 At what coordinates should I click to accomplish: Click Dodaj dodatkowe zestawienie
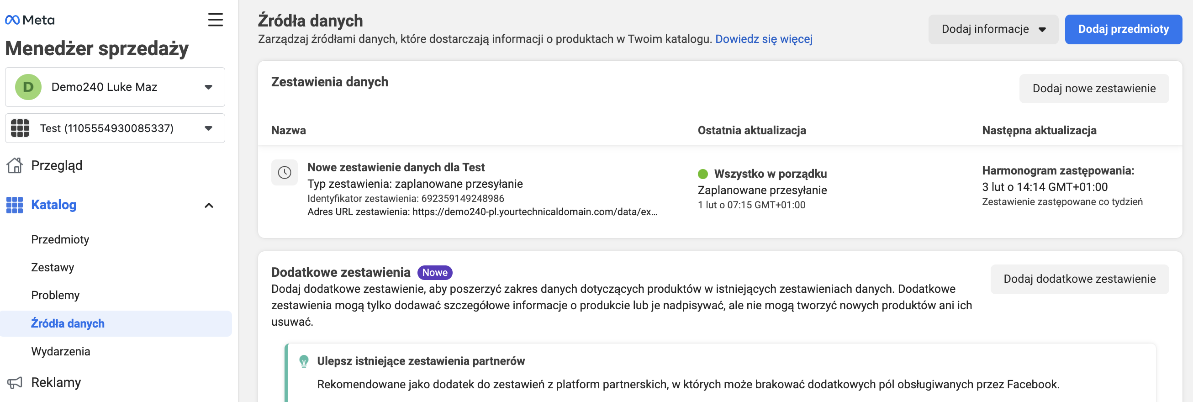(x=1079, y=279)
